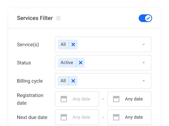169x126 pixels.
Task: Expand the Billing cycle dropdown arrow
Action: tap(144, 81)
